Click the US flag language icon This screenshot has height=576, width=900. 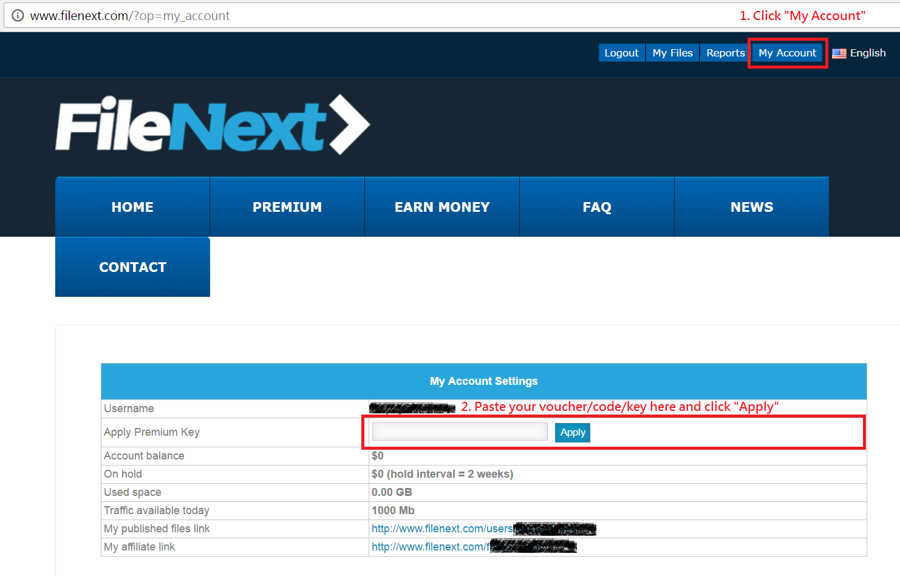839,53
